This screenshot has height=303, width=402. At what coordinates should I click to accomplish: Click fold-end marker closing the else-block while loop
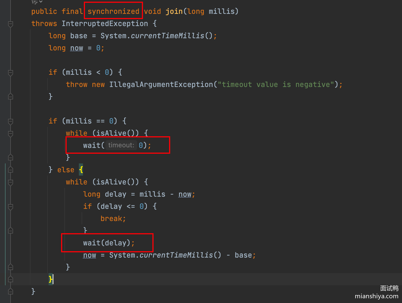click(11, 267)
